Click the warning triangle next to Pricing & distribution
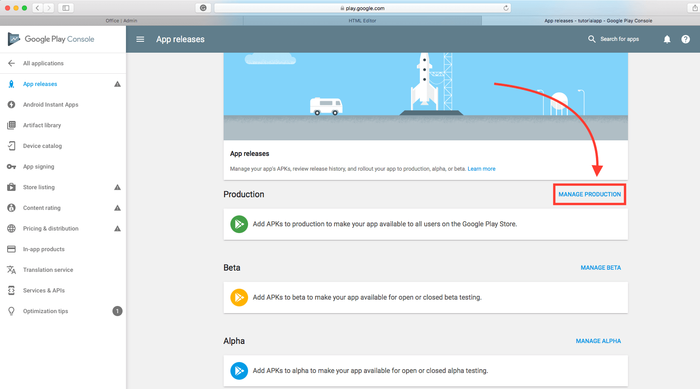Screen dimensions: 700x389 118,228
